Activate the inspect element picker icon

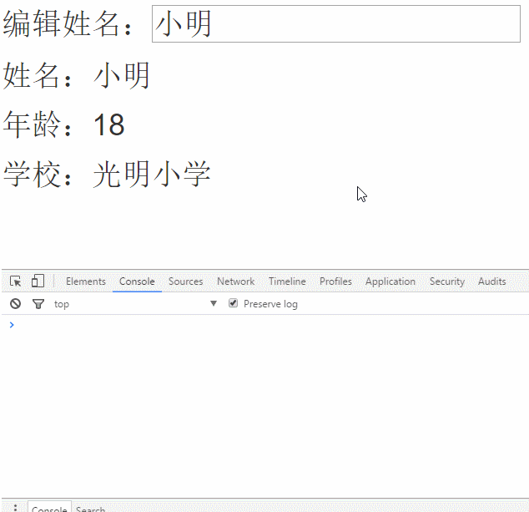click(15, 281)
